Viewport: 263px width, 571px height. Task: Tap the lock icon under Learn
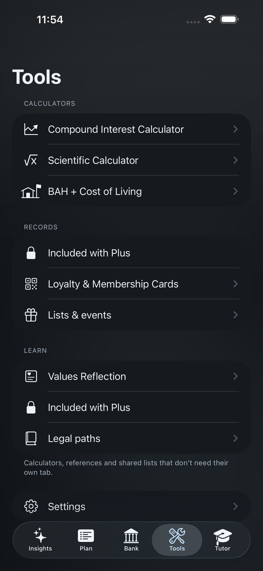31,407
